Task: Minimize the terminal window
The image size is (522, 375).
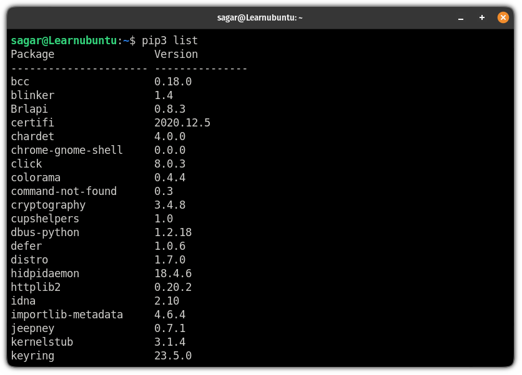Action: click(x=460, y=18)
